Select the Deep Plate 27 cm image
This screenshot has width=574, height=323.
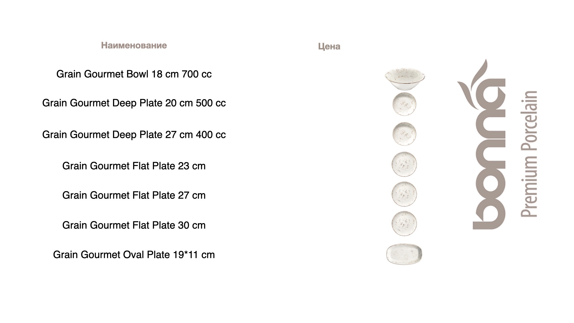(x=404, y=134)
